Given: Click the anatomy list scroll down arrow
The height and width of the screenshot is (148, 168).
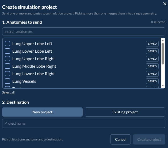Looking at the screenshot, I should click(163, 85).
